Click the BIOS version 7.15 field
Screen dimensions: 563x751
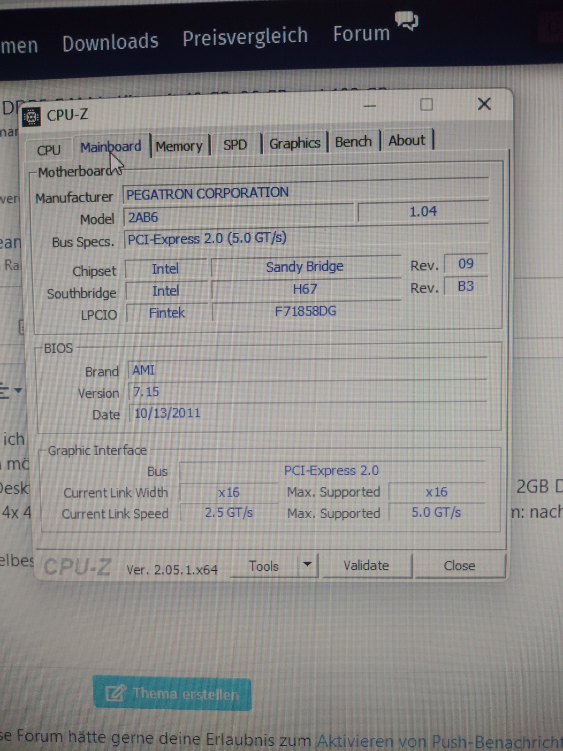[x=308, y=391]
